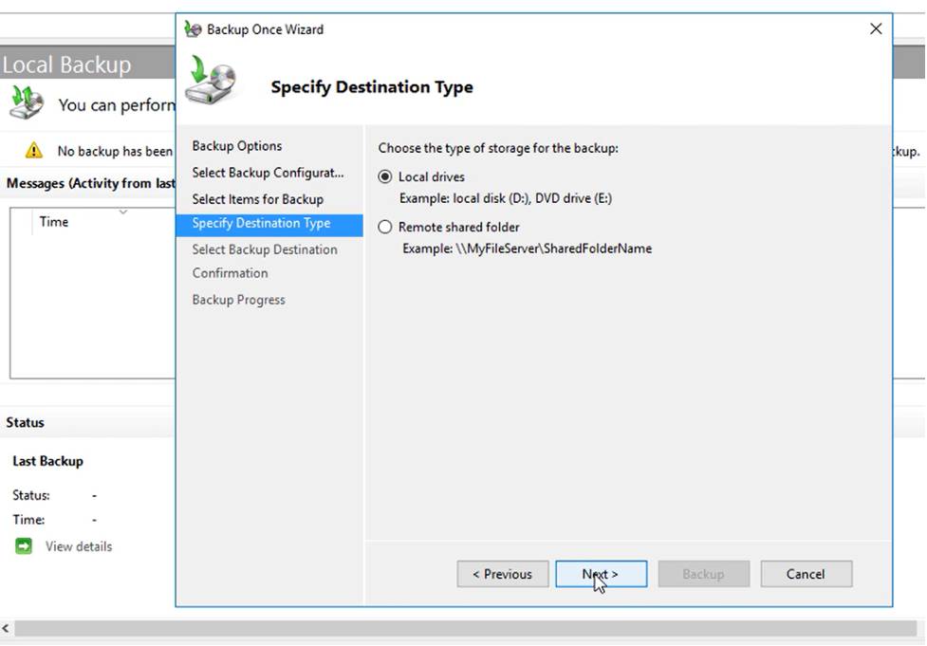Open the View details link
This screenshot has width=927, height=646.
pos(78,546)
